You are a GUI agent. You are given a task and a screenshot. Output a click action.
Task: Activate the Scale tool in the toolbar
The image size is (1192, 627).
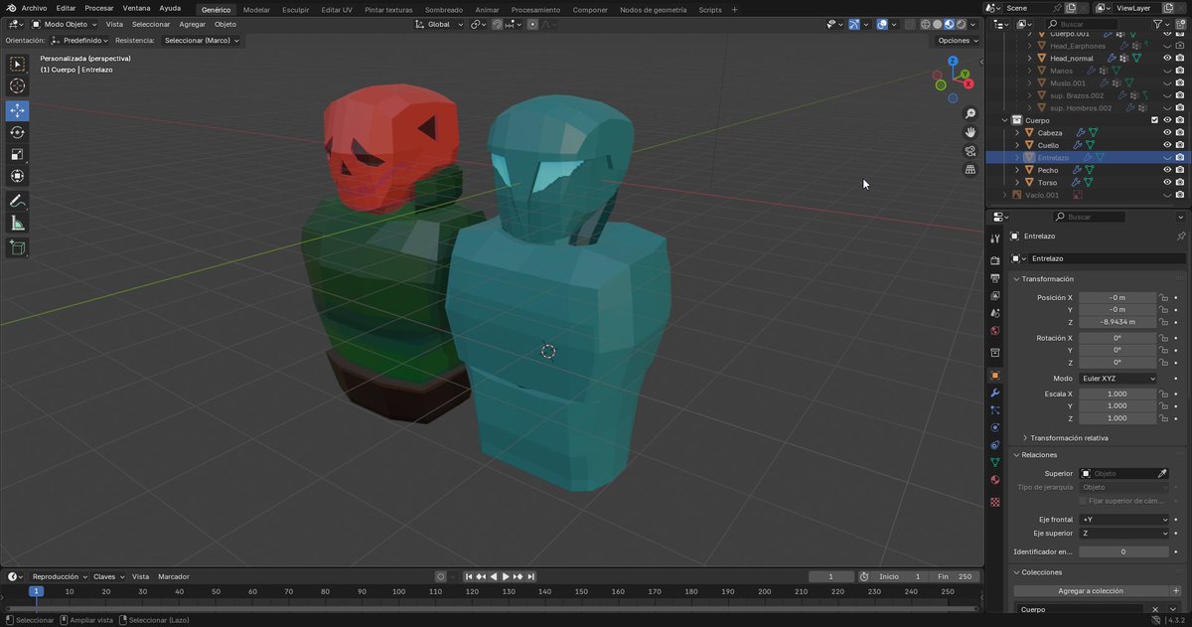pyautogui.click(x=18, y=154)
